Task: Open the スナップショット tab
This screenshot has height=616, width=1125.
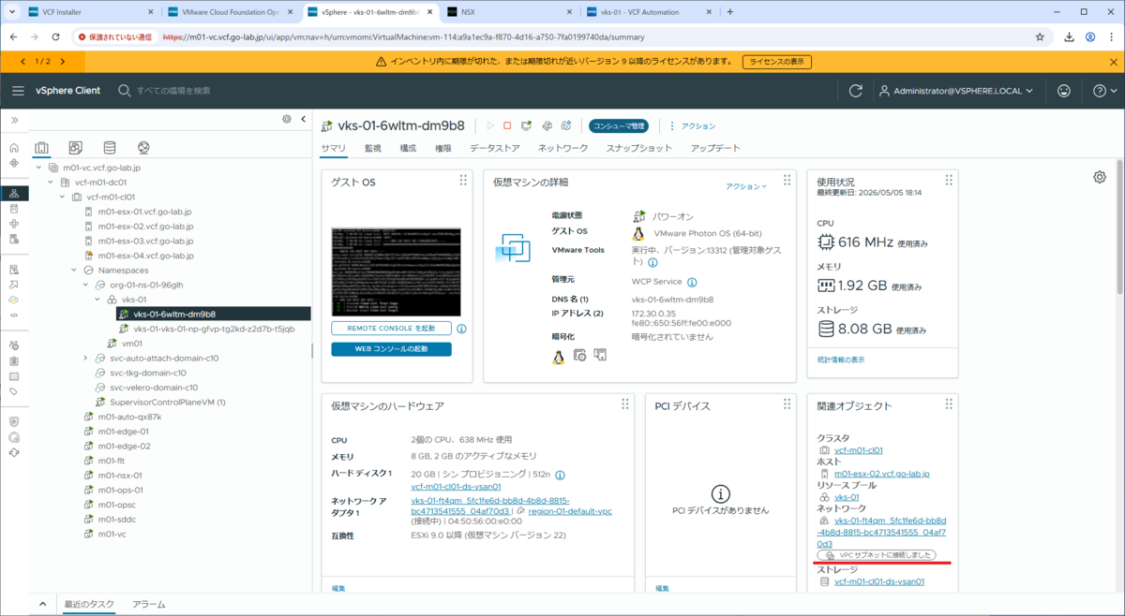Action: [x=639, y=148]
